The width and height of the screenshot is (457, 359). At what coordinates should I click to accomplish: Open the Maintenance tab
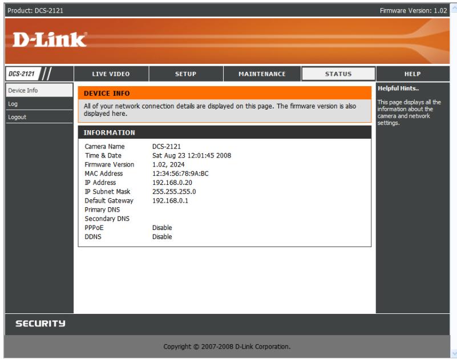click(x=262, y=74)
